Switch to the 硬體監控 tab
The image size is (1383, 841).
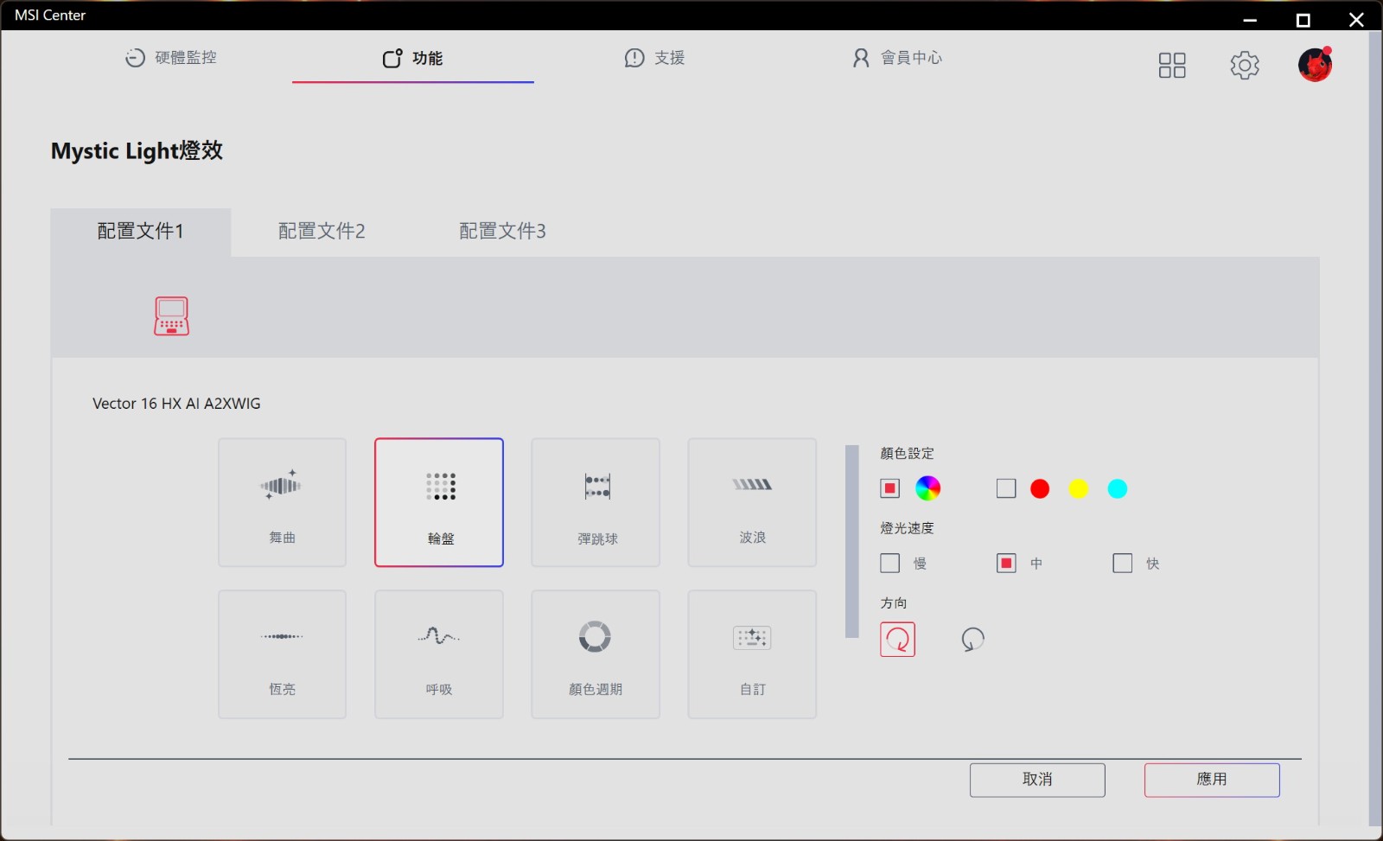[171, 58]
